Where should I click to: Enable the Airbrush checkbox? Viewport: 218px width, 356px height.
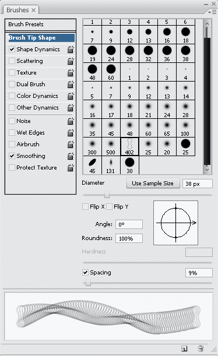12,144
